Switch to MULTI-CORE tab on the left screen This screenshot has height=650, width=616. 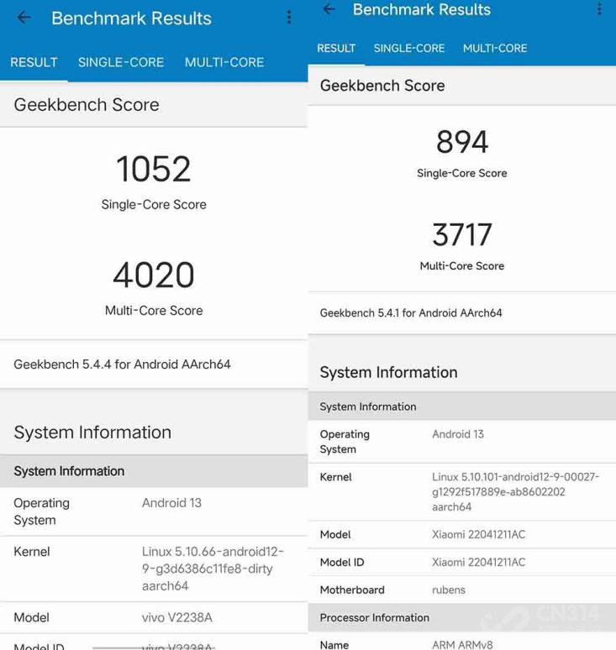224,62
